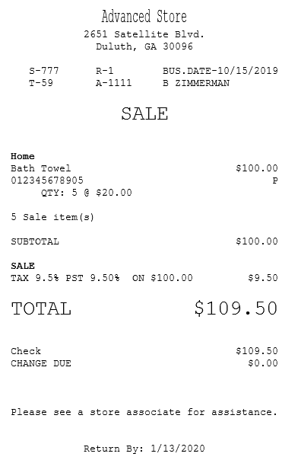Click the T-59 transaction number
298x460 pixels.
[x=41, y=83]
